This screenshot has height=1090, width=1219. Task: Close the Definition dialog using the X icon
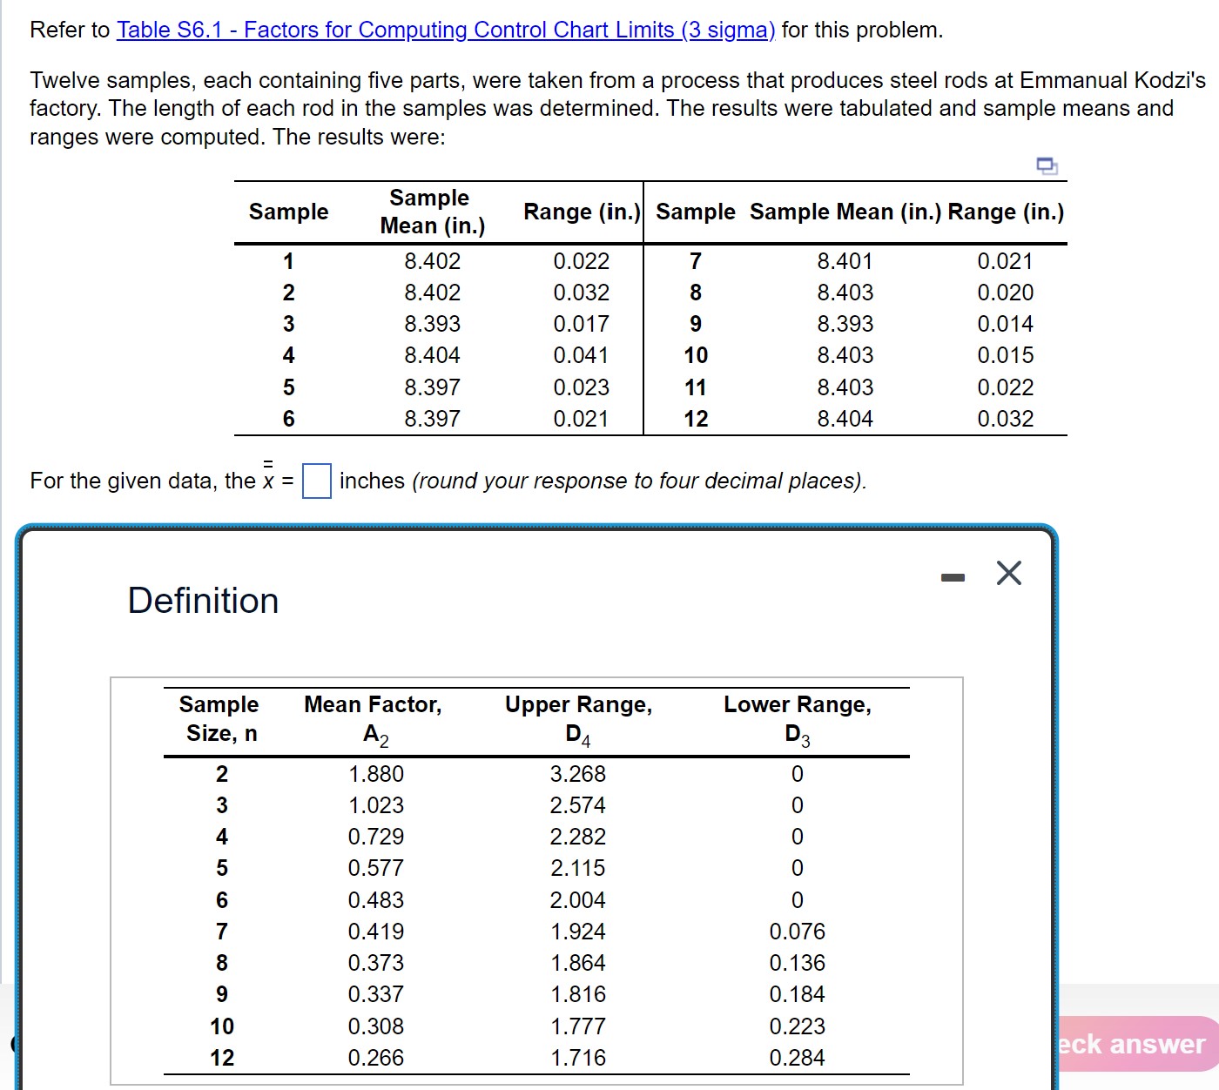pos(1008,573)
